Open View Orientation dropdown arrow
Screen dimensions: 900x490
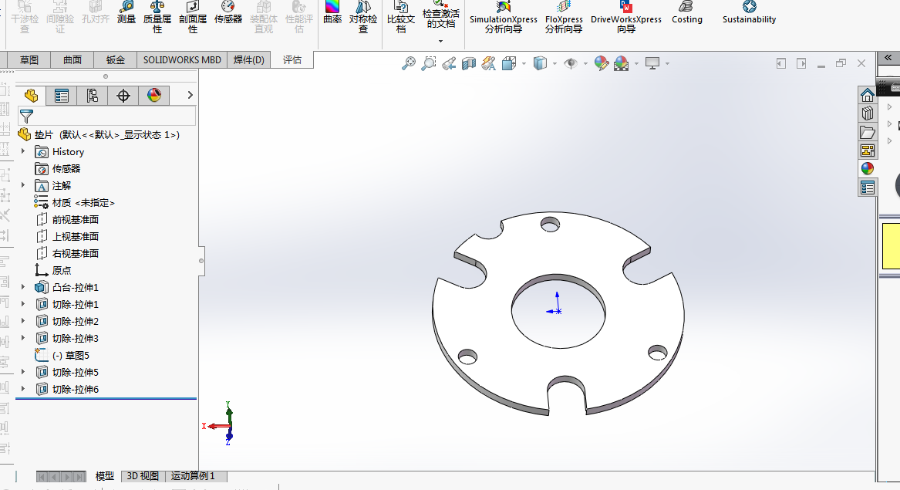click(x=524, y=64)
